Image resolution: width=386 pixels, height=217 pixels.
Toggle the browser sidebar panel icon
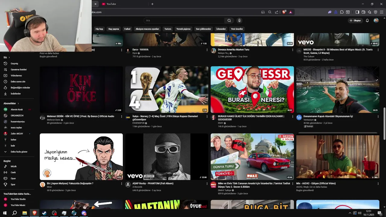click(357, 12)
